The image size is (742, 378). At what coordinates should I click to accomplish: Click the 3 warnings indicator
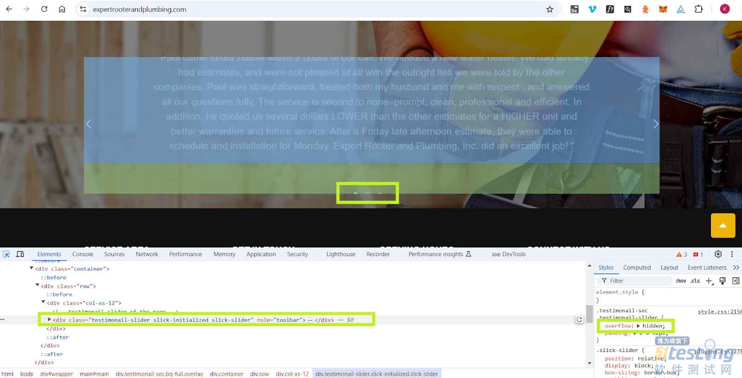[682, 254]
